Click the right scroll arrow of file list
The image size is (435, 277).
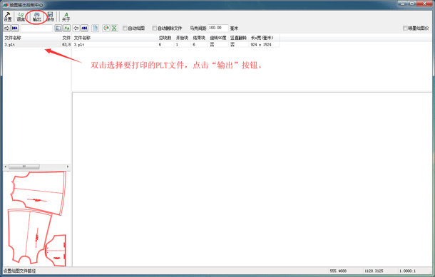(x=68, y=167)
